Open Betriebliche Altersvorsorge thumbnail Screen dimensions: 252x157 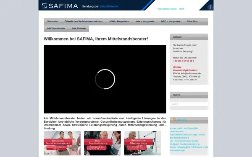pos(142,143)
